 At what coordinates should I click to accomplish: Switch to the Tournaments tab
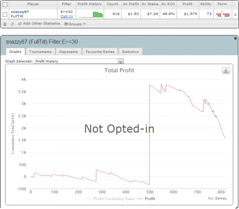(x=40, y=52)
